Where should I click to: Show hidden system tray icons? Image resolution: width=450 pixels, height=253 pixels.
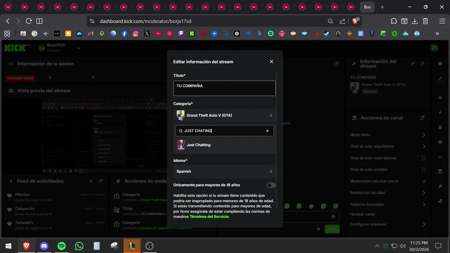pos(377,246)
